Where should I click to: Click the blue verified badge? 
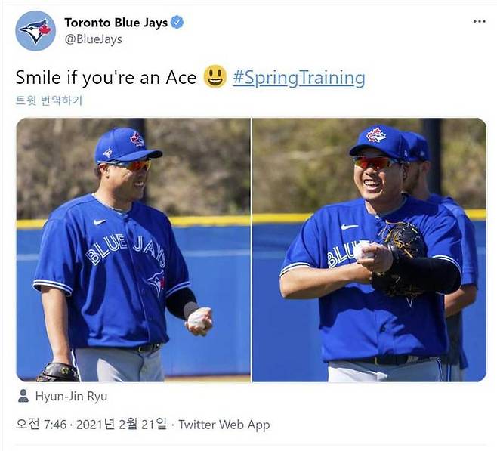[x=177, y=23]
